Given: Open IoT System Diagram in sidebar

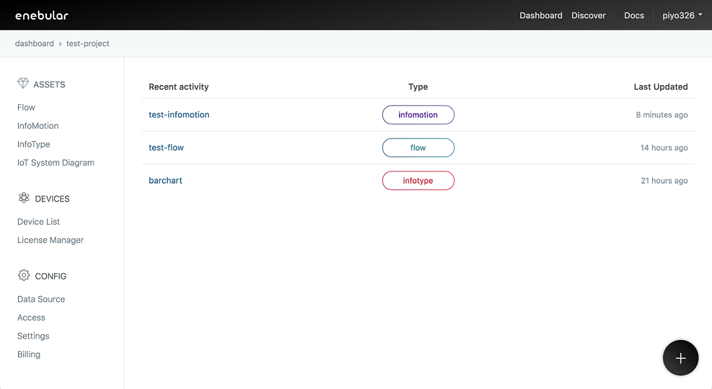Looking at the screenshot, I should pos(56,163).
